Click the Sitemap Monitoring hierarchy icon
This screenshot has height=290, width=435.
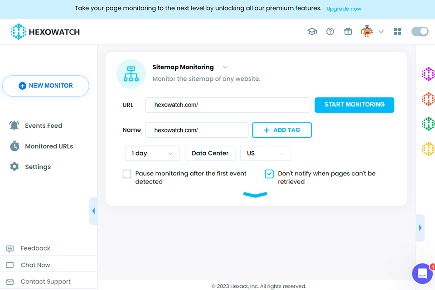[131, 74]
